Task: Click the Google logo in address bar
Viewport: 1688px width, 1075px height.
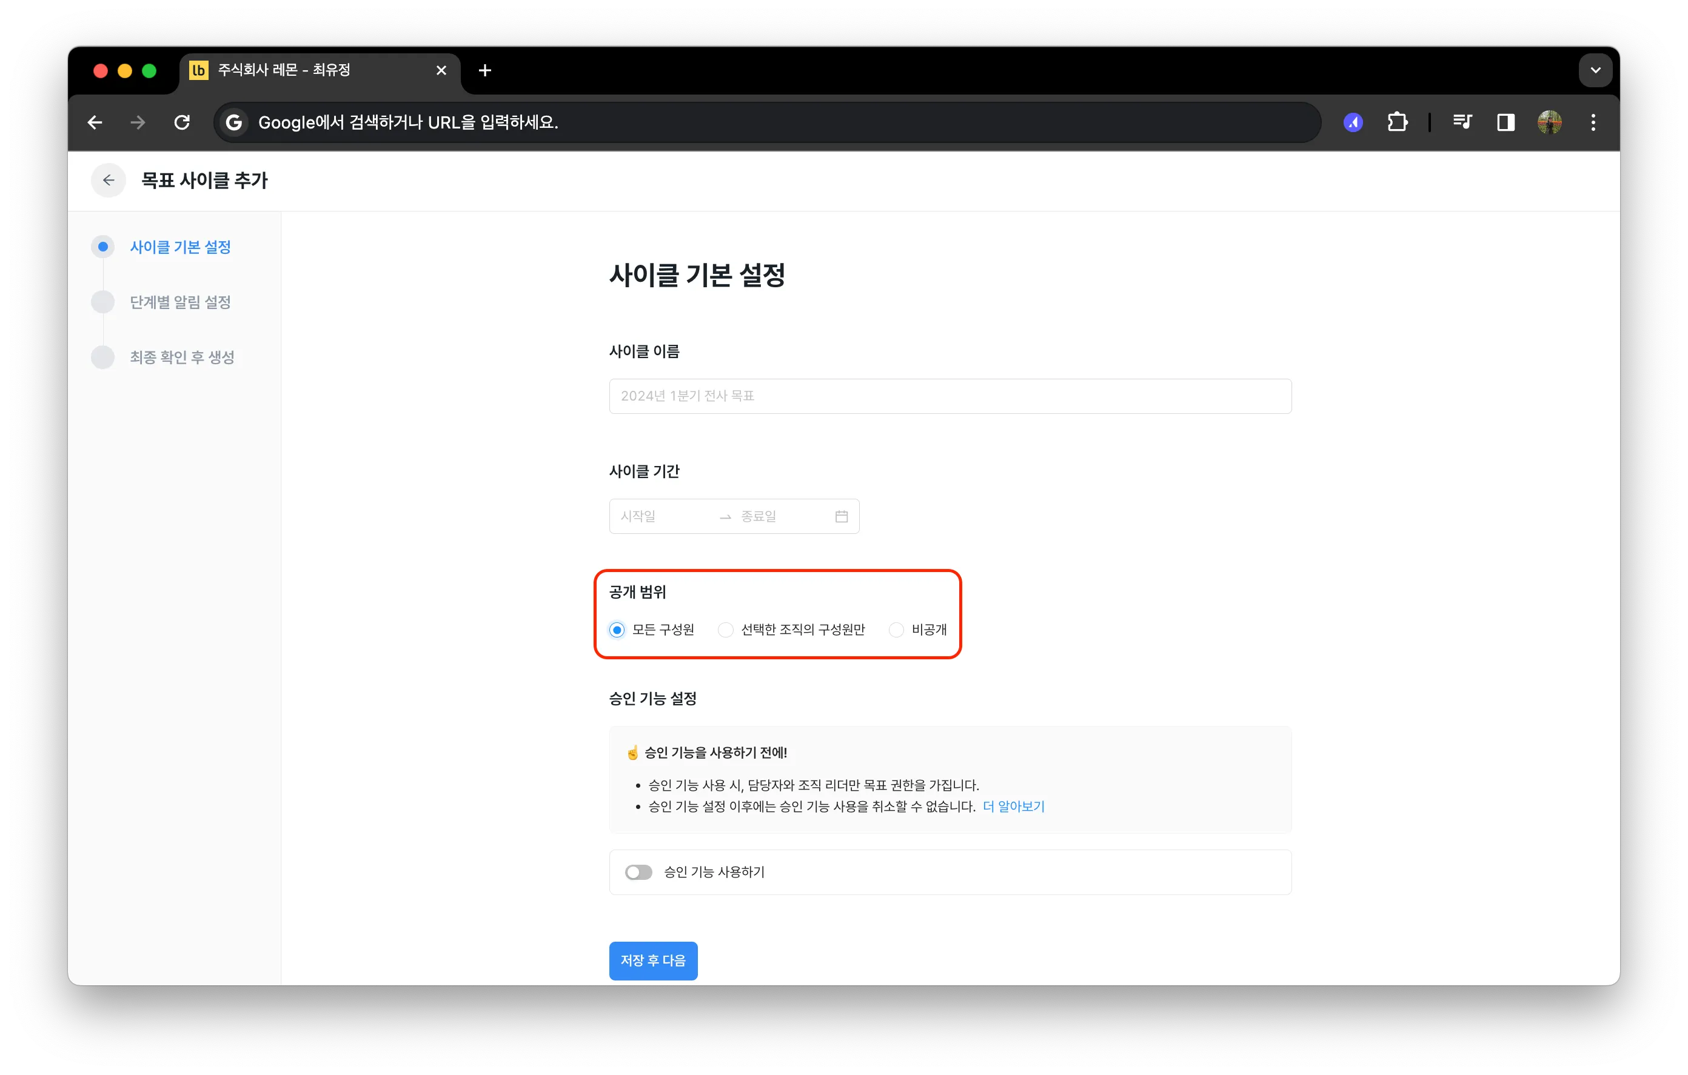Action: point(234,122)
